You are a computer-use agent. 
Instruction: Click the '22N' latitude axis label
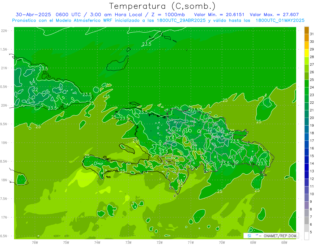[4, 31]
